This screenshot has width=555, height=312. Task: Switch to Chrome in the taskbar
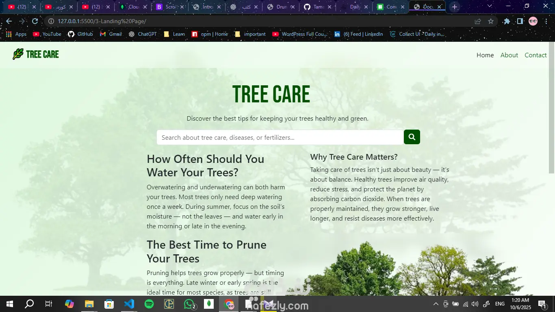click(x=229, y=304)
